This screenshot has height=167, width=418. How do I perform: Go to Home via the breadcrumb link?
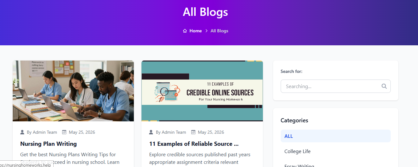point(196,31)
